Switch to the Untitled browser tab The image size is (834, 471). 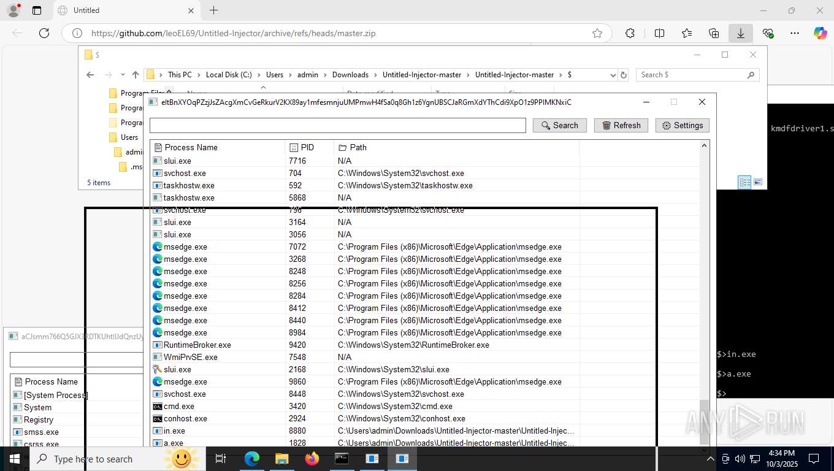click(x=126, y=10)
